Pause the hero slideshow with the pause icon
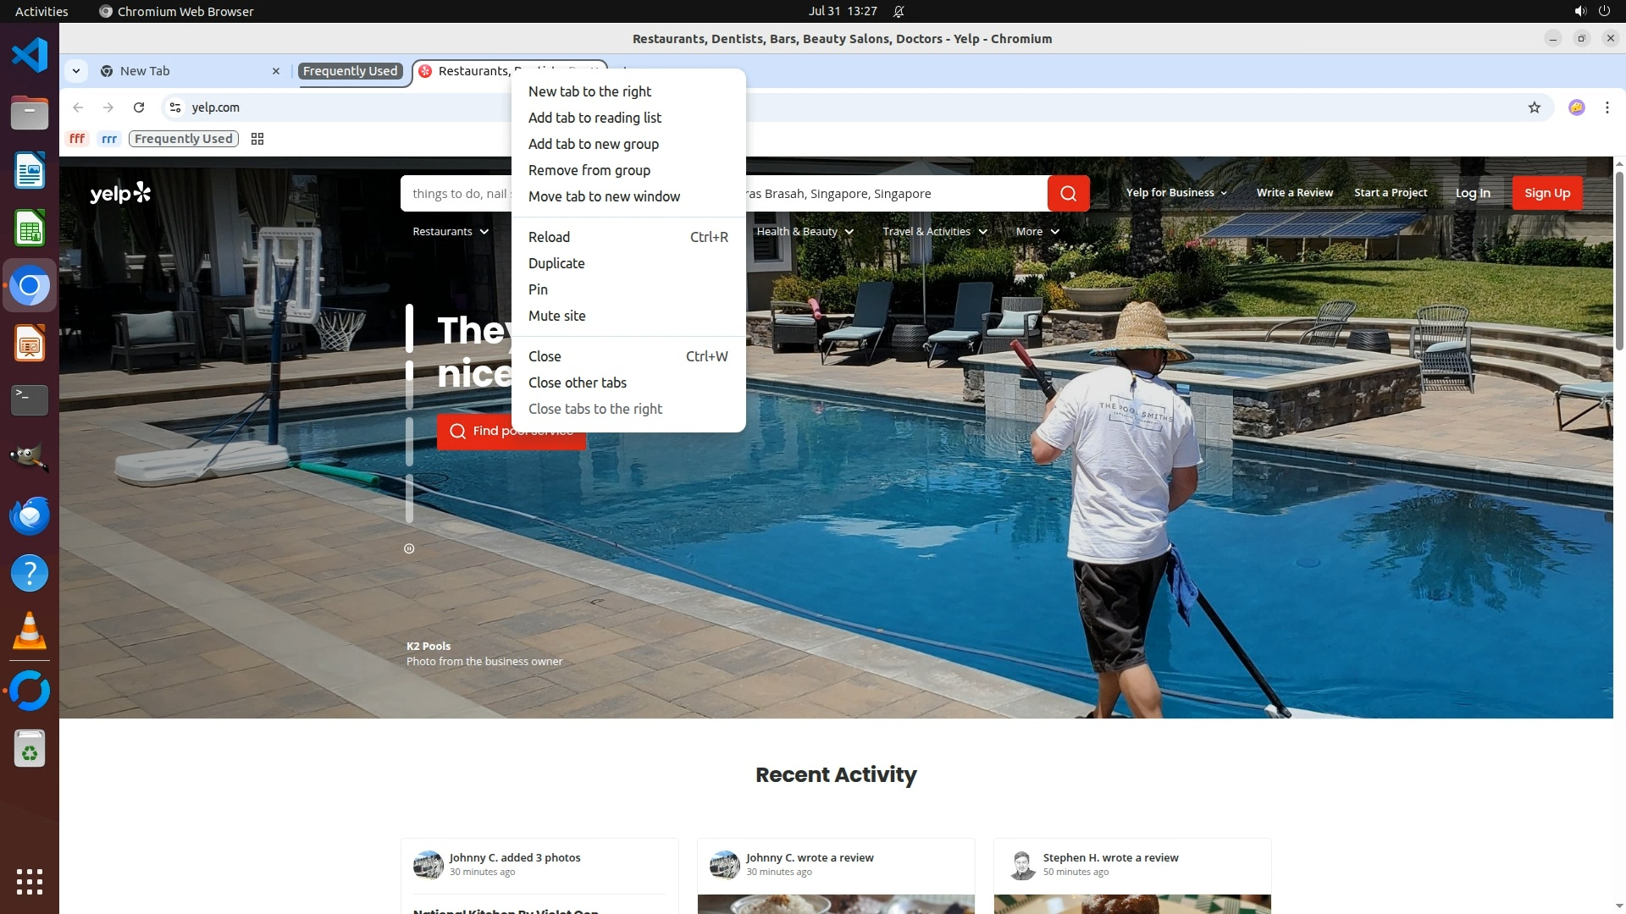The width and height of the screenshot is (1626, 914). tap(409, 548)
